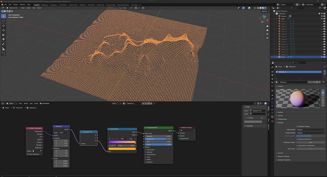Open the Output properties tab
Image resolution: width=327 pixels, height=177 pixels.
coord(272,75)
